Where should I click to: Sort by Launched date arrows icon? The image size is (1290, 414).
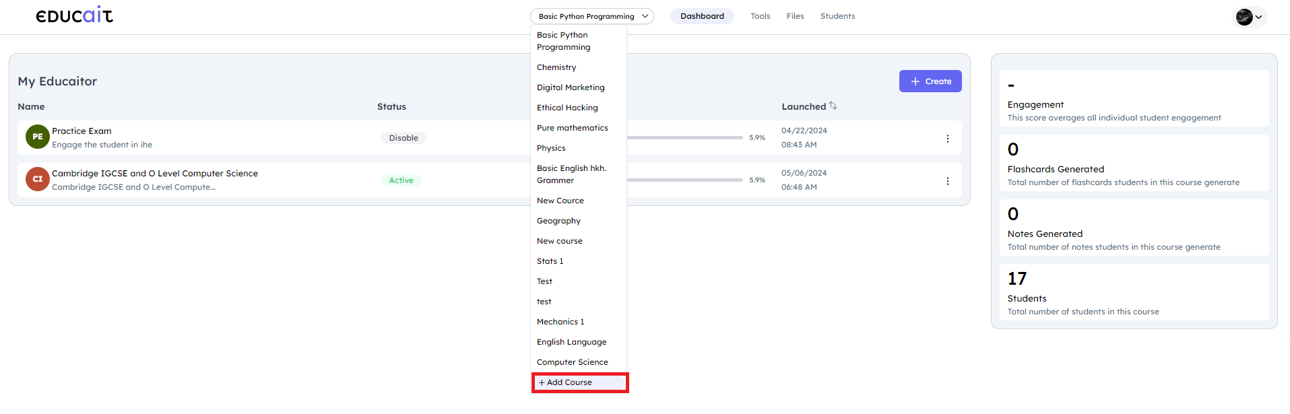click(x=833, y=106)
